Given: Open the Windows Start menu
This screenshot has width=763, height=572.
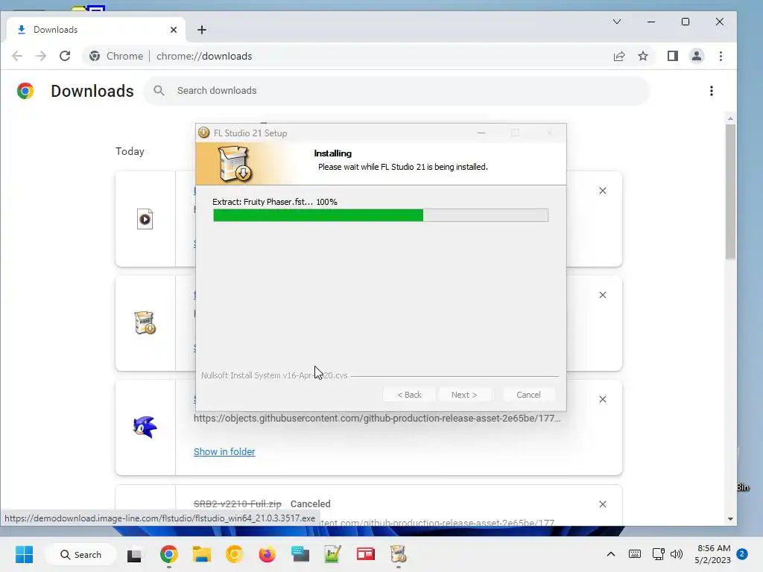Looking at the screenshot, I should coord(24,554).
